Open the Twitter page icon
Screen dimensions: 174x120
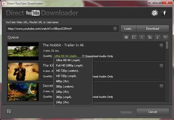pos(154,13)
